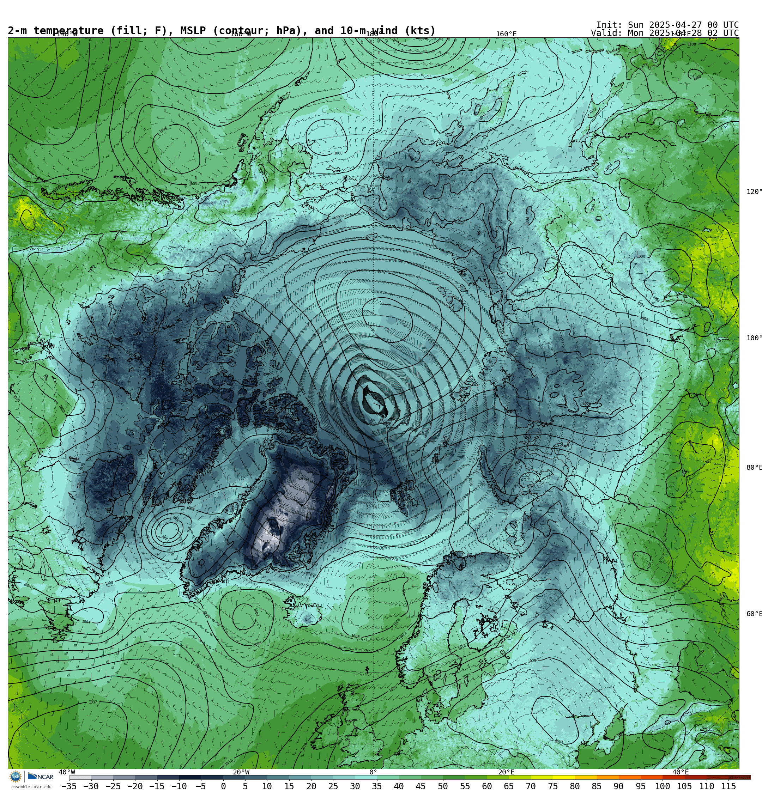Click the 80 colorbar label
The image size is (762, 791).
(575, 786)
